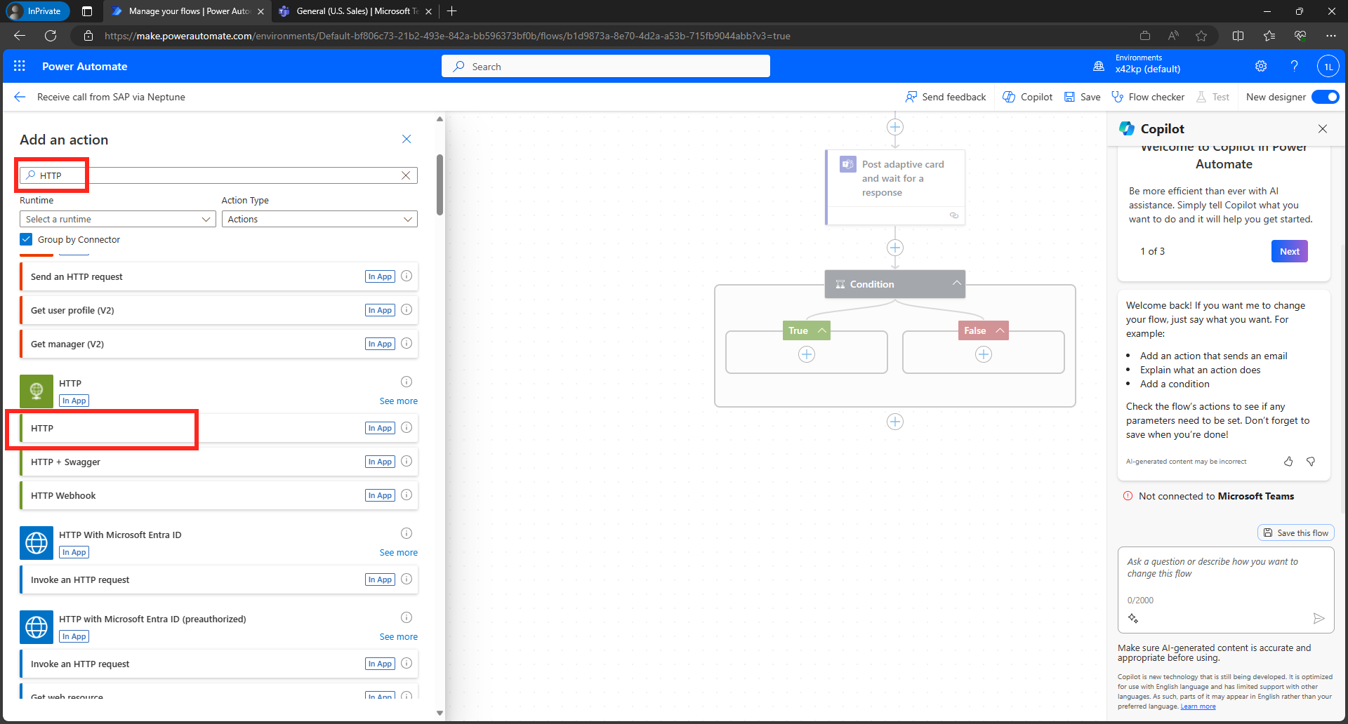Show info for the HTTP connector group

[x=407, y=382]
